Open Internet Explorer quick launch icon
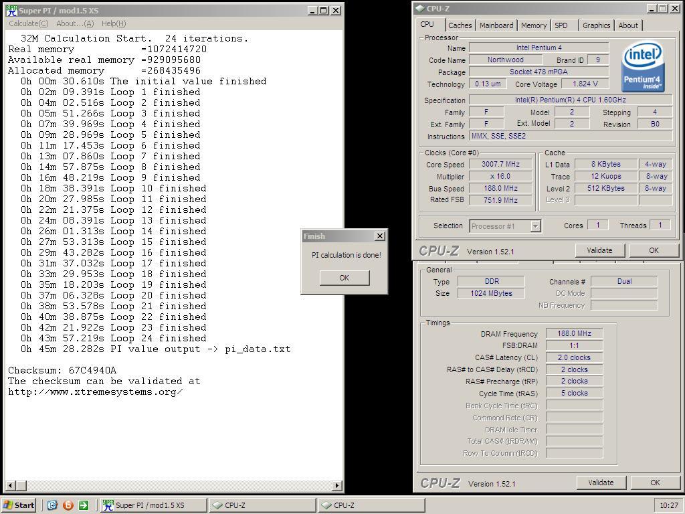Viewport: 685px width, 514px height. pyautogui.click(x=52, y=505)
